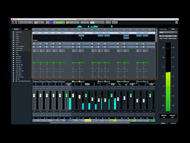Click the 'RMS Max' readout

[163, 116]
